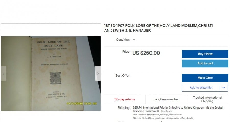Click the Hawkinsville, Georgia item location

pyautogui.click(x=165, y=115)
